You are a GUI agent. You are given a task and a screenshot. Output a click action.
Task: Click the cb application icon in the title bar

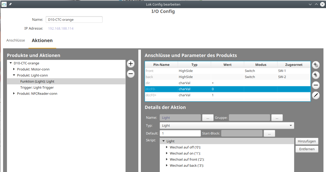(4, 4)
